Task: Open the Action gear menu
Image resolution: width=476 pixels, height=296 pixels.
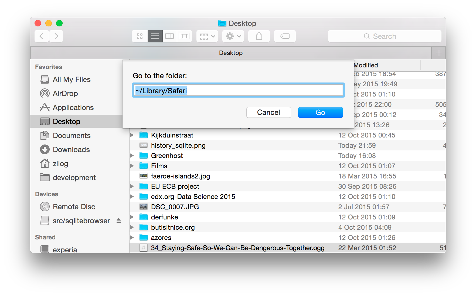Action: pos(233,36)
